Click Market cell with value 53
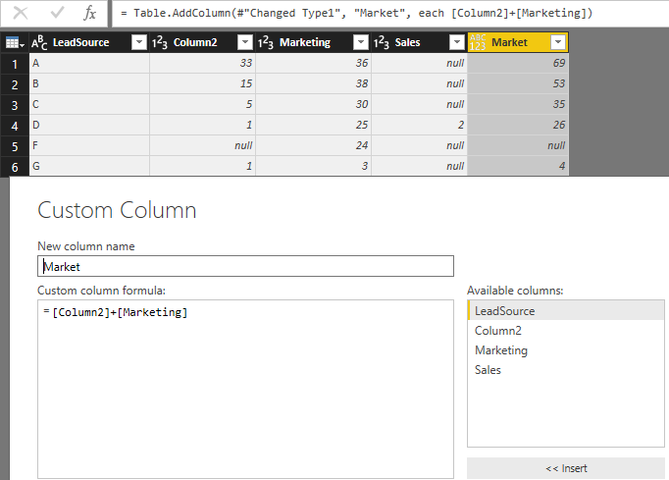This screenshot has height=480, width=669. (x=518, y=83)
